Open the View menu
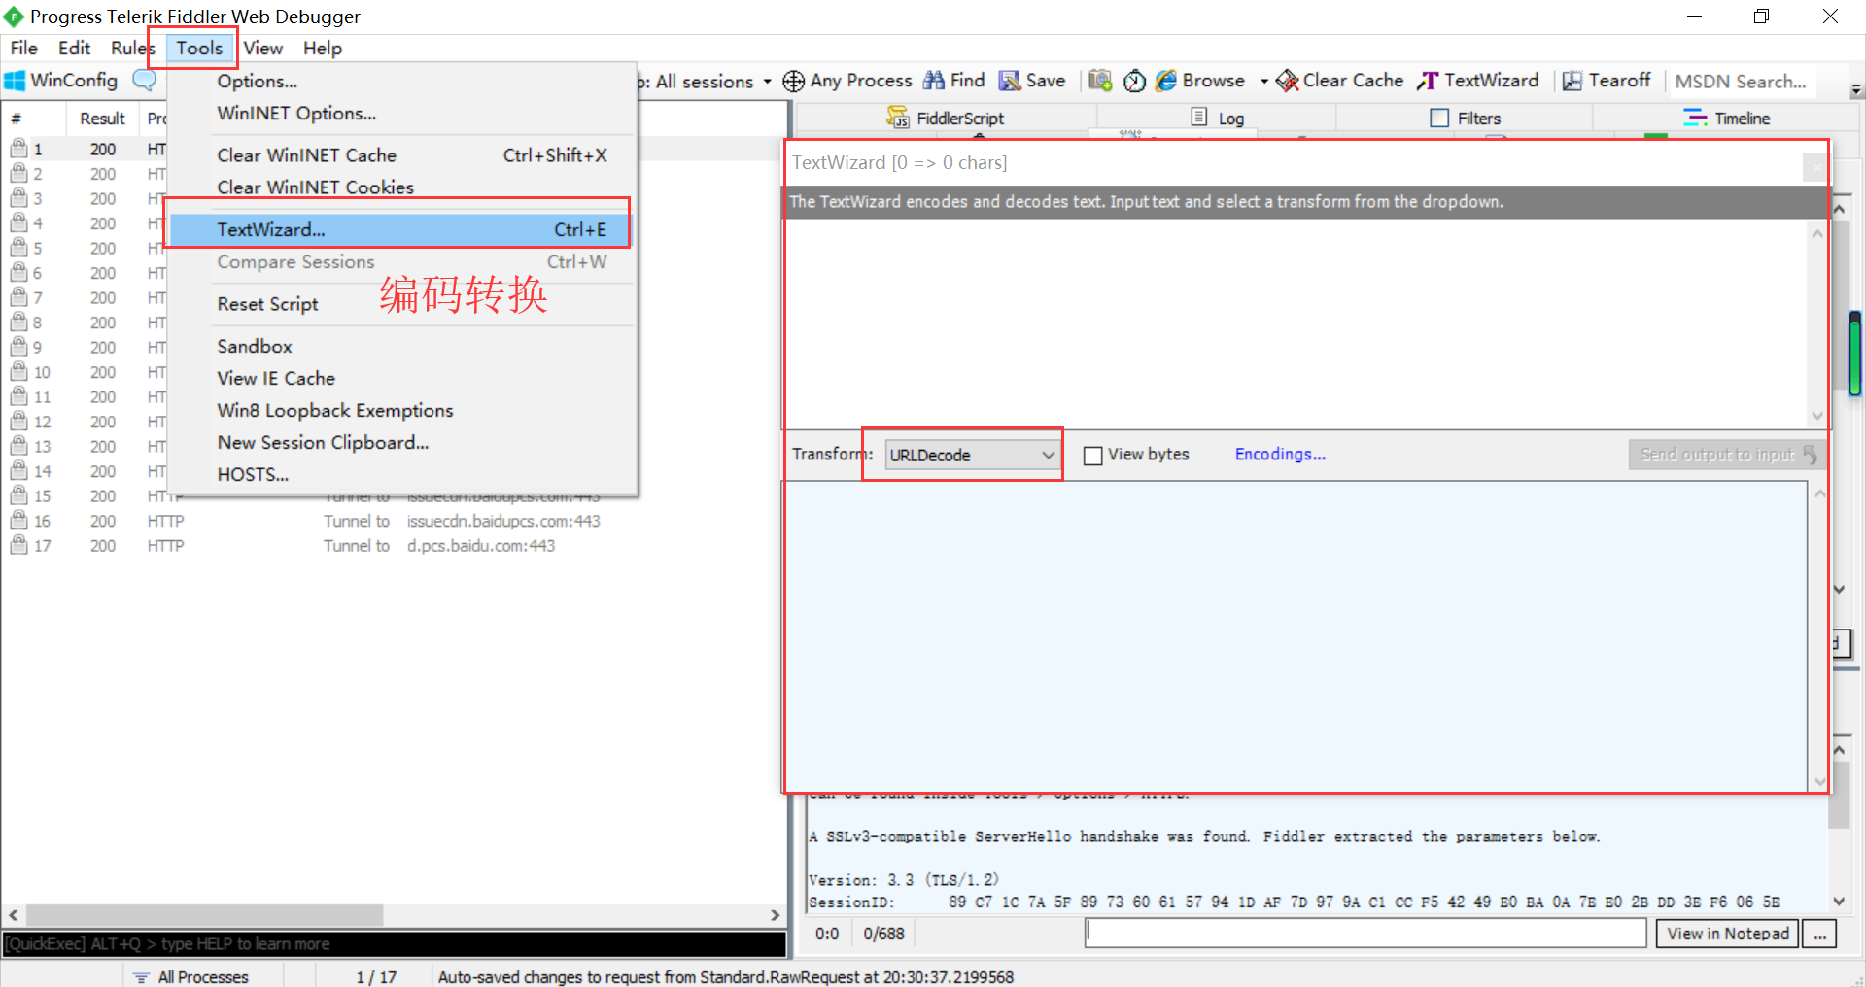 [262, 48]
